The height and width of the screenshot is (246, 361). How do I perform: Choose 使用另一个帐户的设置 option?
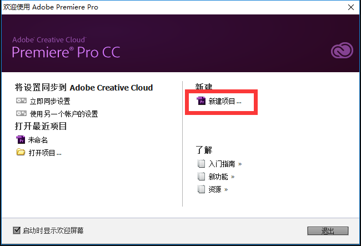[64, 114]
